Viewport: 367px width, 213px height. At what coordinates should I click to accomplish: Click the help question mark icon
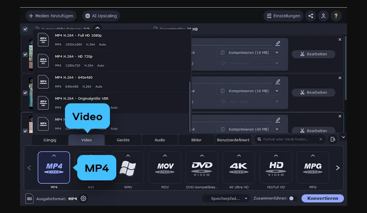pos(336,16)
